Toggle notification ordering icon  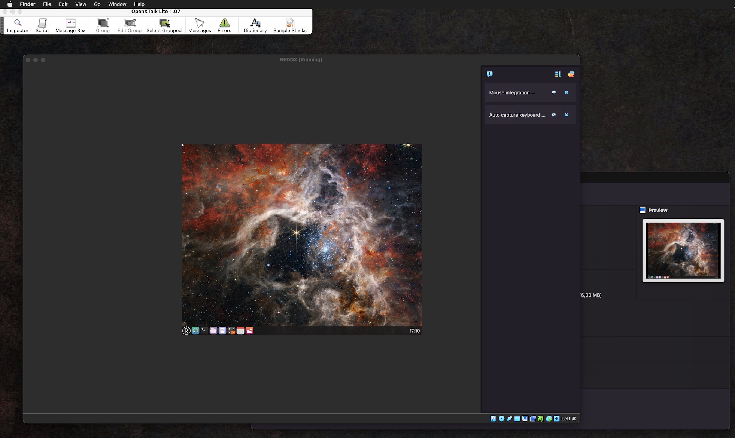point(558,74)
